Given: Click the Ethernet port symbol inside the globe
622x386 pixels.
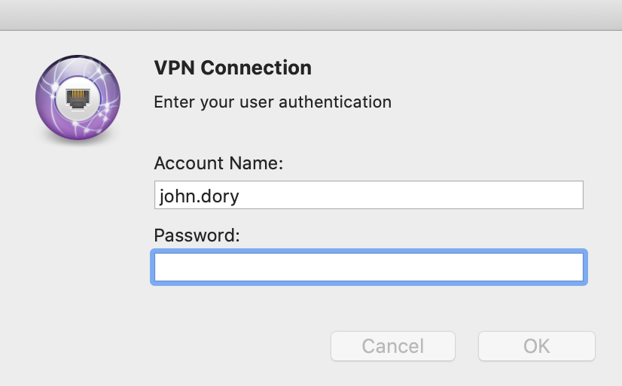Looking at the screenshot, I should 78,99.
